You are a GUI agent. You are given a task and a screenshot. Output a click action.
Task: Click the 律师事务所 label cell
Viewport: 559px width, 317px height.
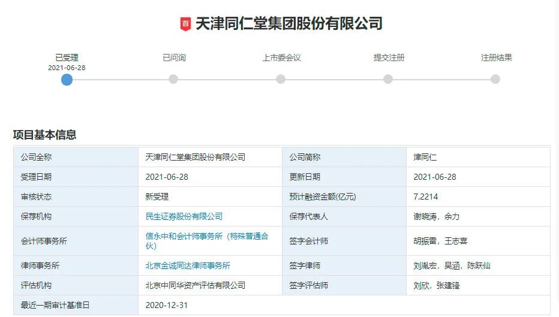click(76, 265)
